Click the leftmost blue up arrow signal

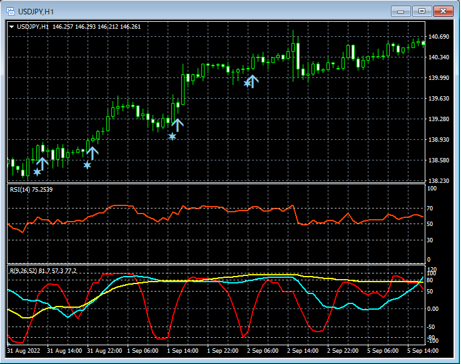(x=43, y=164)
